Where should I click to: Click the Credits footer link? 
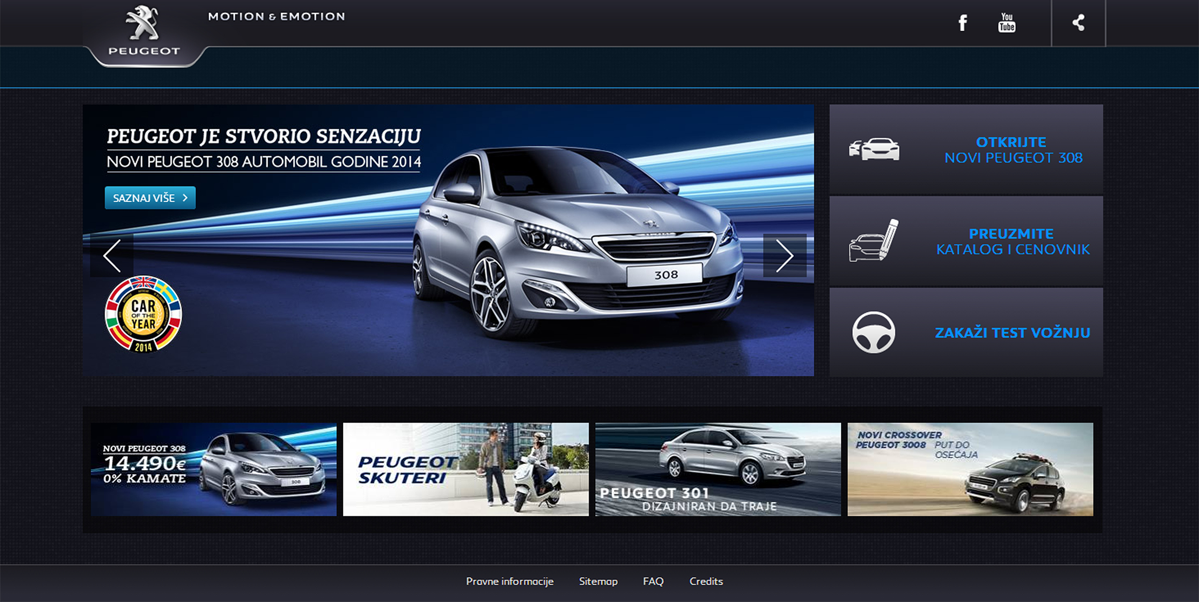(706, 581)
